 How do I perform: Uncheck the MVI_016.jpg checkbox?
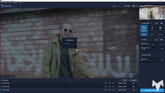(1, 90)
